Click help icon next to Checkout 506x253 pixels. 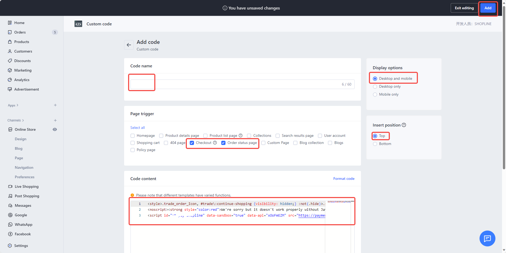(x=215, y=143)
